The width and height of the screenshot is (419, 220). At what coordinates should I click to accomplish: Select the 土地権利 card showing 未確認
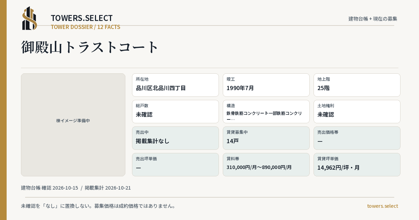(357, 111)
